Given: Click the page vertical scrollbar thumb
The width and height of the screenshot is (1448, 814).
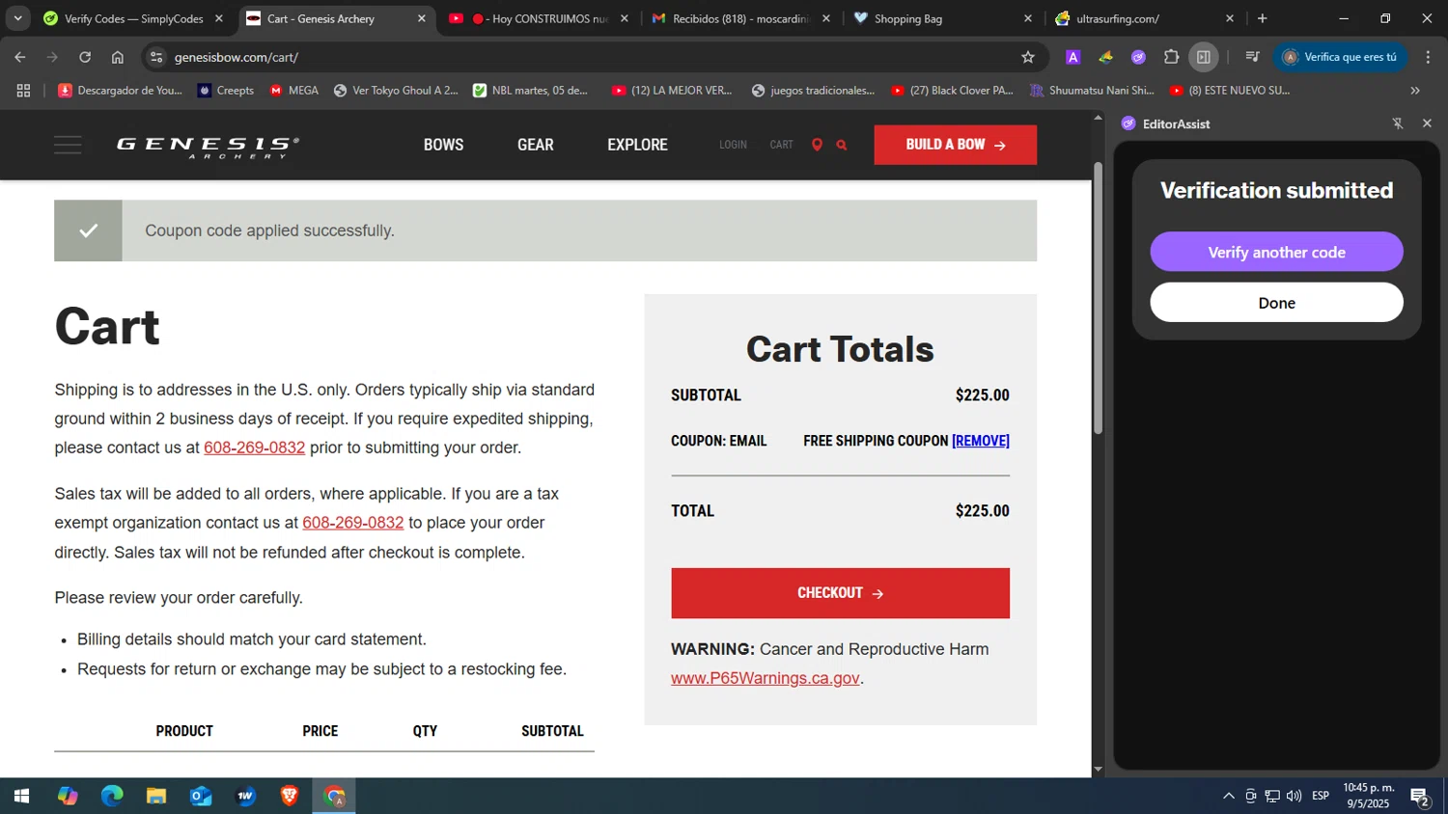Looking at the screenshot, I should [x=1098, y=297].
